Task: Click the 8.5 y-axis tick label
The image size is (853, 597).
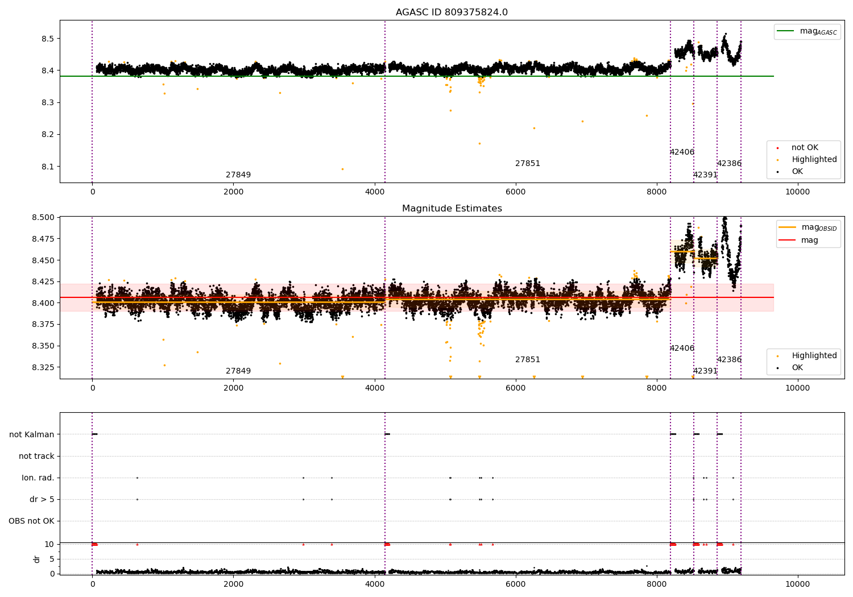Action: coord(48,39)
